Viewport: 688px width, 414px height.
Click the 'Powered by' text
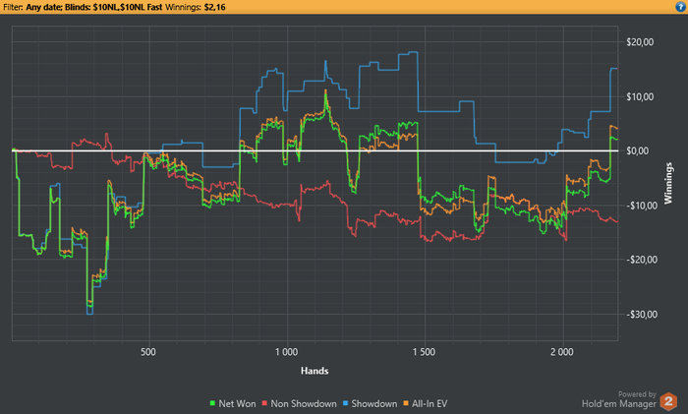pyautogui.click(x=637, y=394)
